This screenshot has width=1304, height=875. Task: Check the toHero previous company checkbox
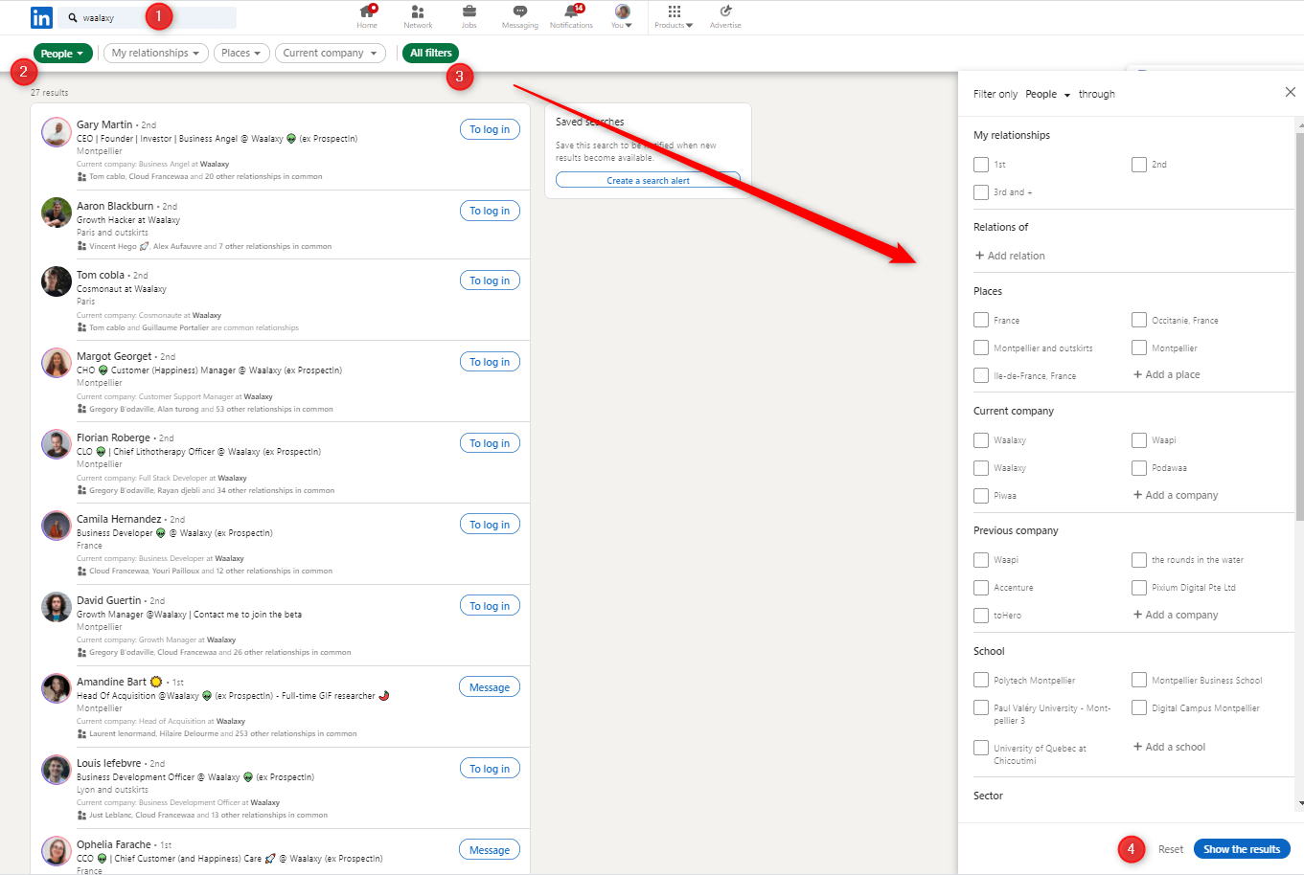981,616
